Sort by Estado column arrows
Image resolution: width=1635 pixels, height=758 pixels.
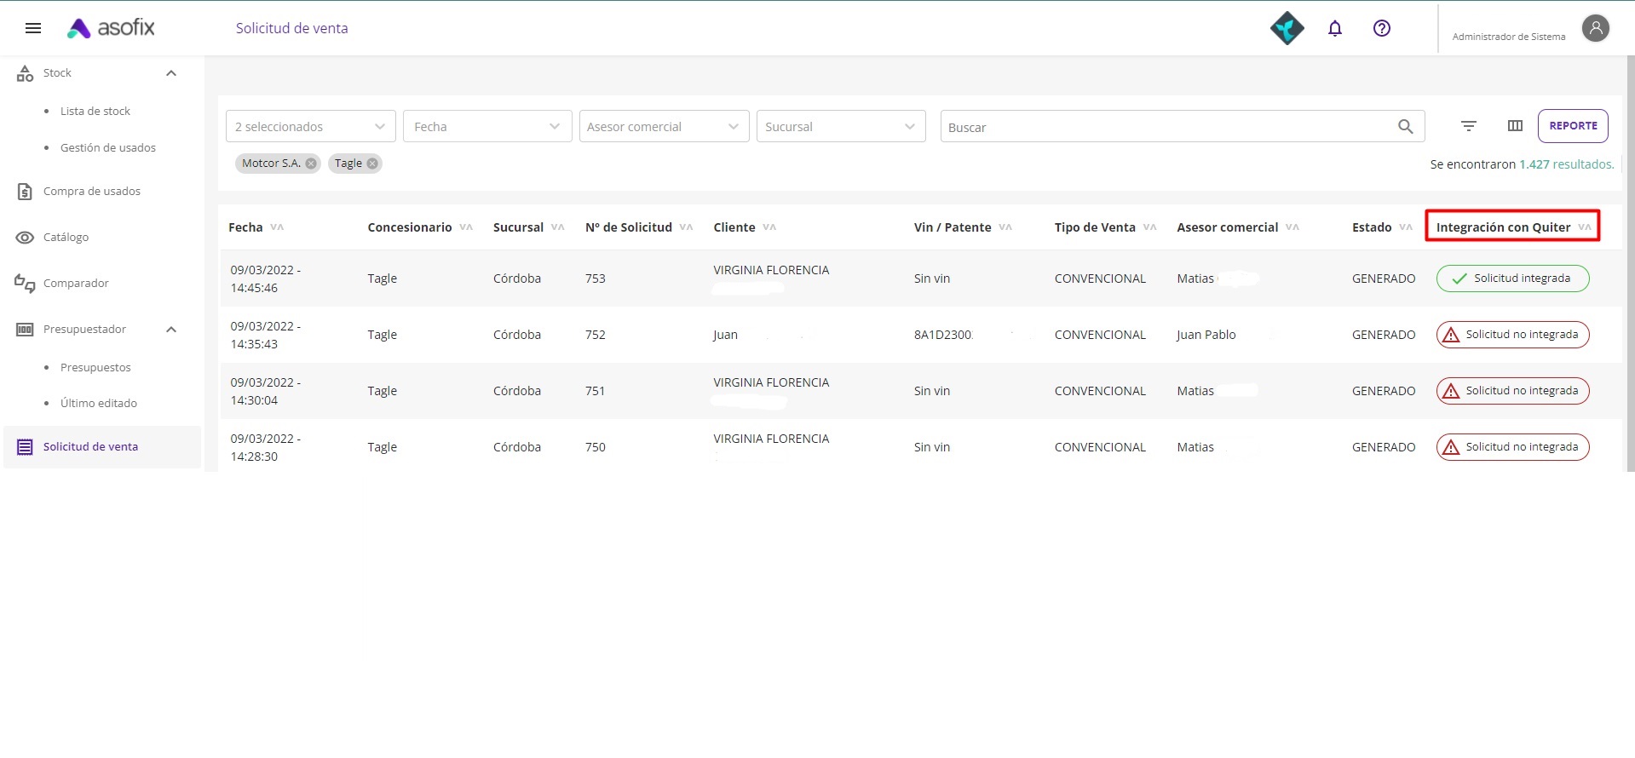click(1406, 227)
